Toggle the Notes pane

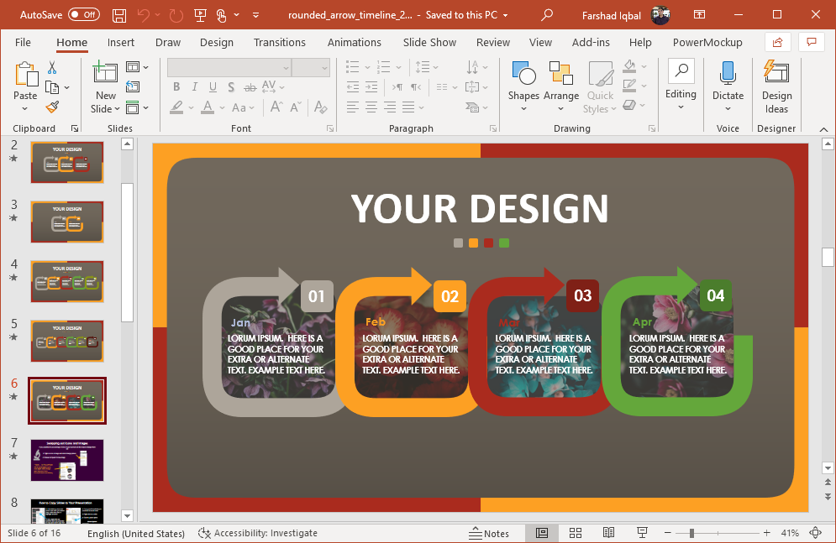(489, 534)
